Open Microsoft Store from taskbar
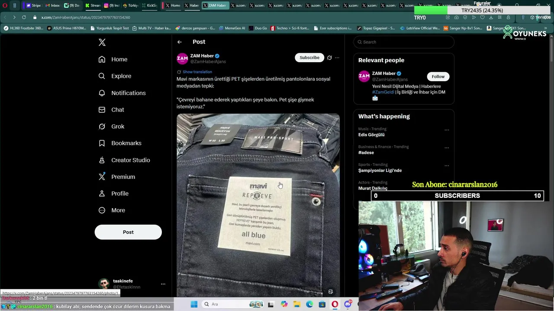The width and height of the screenshot is (554, 311). point(322,304)
